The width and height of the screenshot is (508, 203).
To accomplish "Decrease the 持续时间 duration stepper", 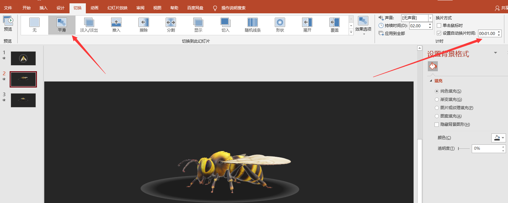I will tap(430, 27).
